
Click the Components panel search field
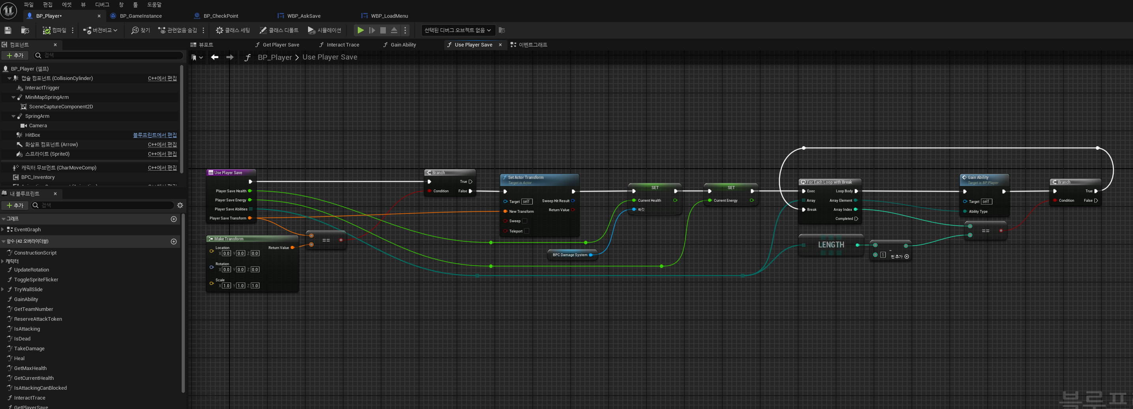pyautogui.click(x=109, y=55)
